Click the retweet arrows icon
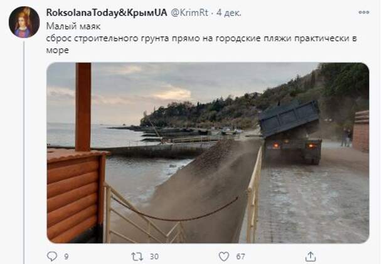The image size is (389, 264). point(137,256)
